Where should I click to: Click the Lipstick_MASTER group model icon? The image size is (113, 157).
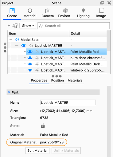click(x=31, y=45)
